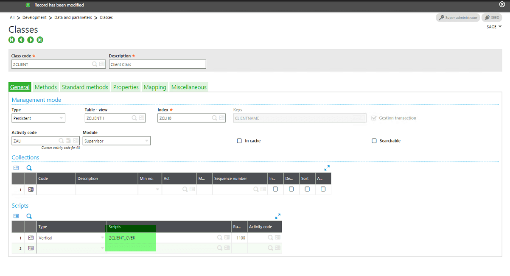Viewport: 510px width, 276px height.
Task: Switch to the General tab
Action: coord(20,87)
